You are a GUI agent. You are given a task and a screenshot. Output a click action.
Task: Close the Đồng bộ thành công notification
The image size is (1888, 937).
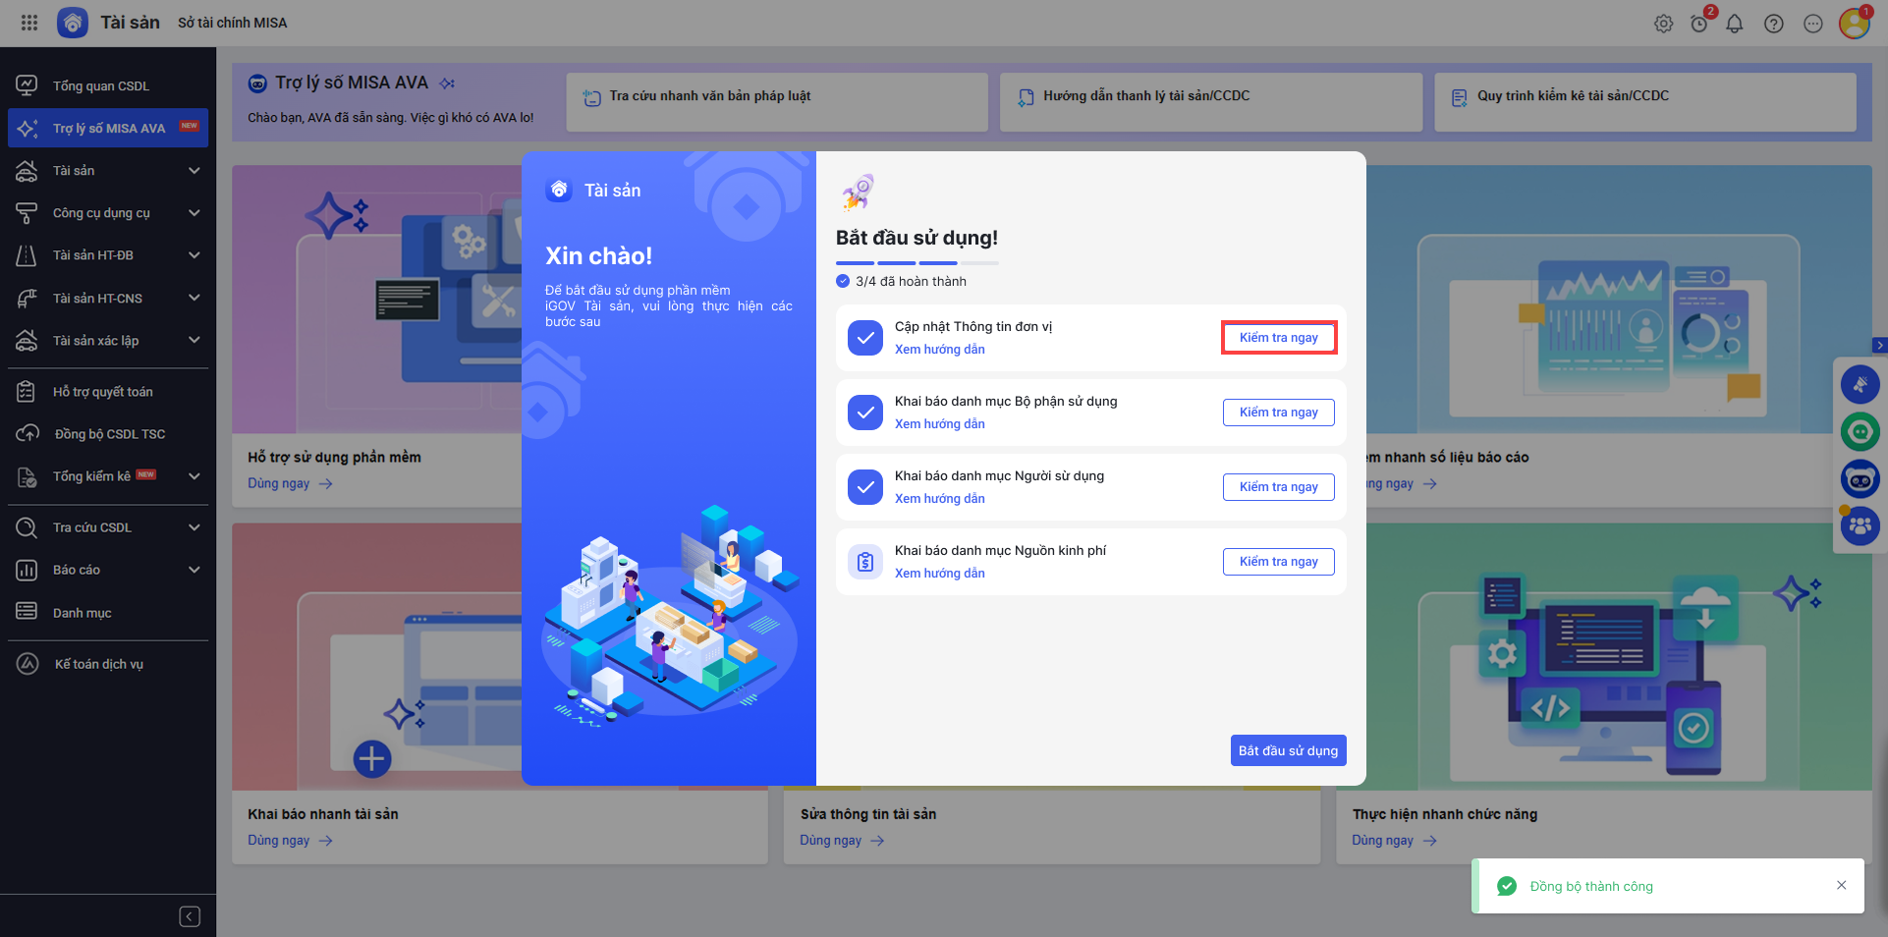(x=1842, y=885)
